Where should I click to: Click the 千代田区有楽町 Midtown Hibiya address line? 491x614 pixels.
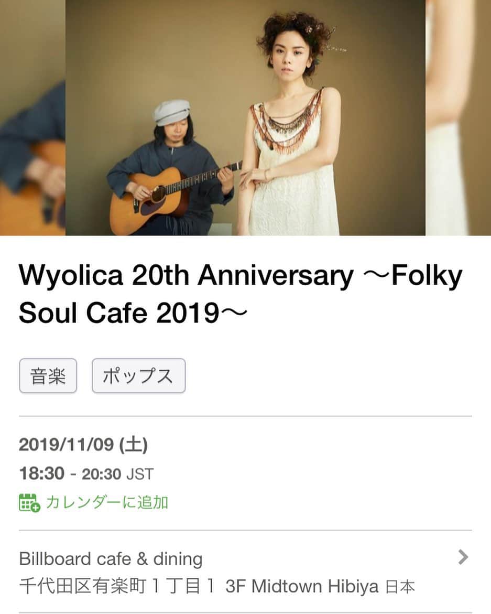pyautogui.click(x=217, y=587)
